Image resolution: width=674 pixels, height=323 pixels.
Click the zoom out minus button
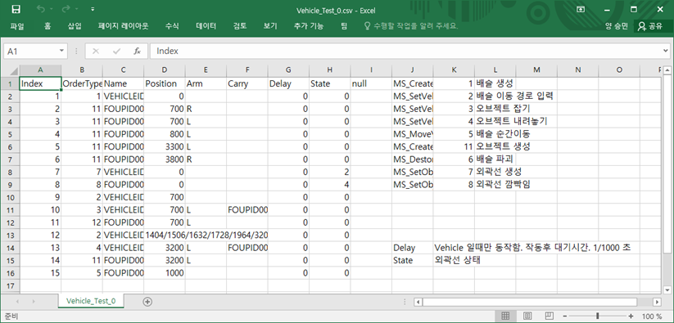[x=565, y=316]
